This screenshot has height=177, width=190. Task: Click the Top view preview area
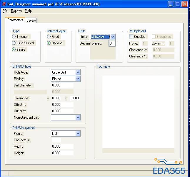[138, 112]
